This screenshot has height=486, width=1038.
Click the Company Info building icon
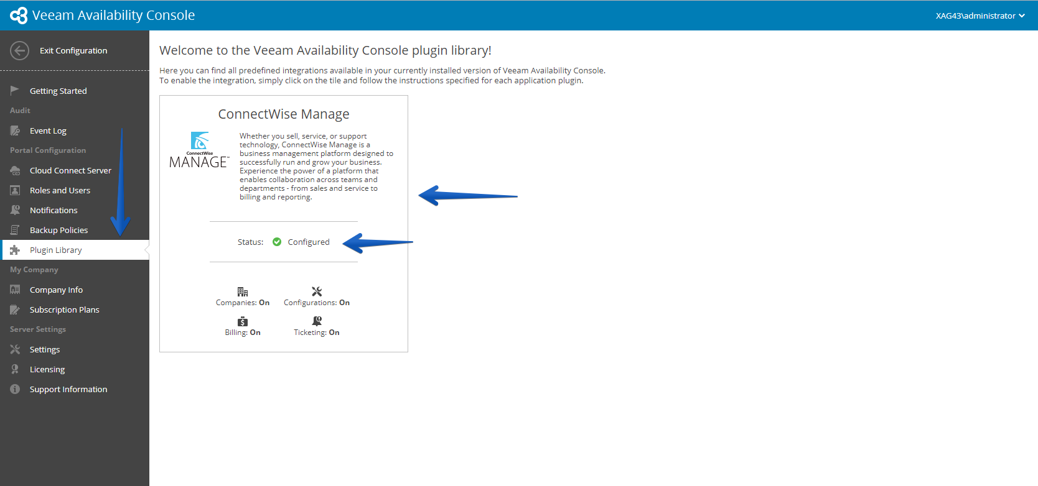[x=15, y=290]
